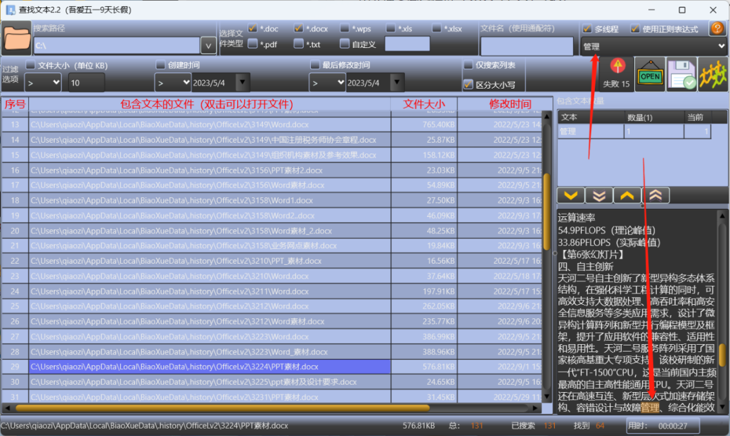Select row 18 3158\Word1.docx
This screenshot has width=730, height=436.
(272, 200)
